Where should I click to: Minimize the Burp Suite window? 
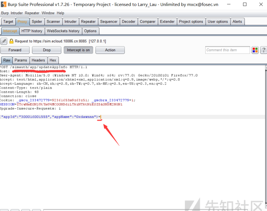(229, 5)
